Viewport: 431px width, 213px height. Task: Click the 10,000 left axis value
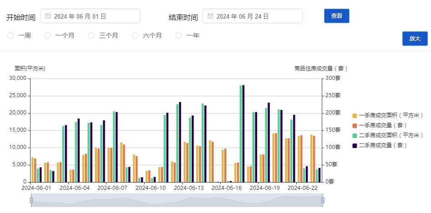click(18, 148)
